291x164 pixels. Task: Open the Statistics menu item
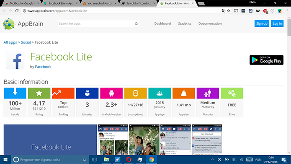click(x=185, y=23)
